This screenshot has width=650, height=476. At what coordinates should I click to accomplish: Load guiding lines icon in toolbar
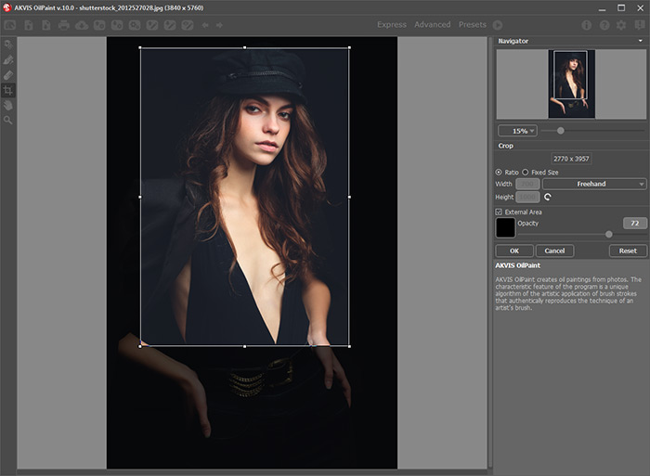[x=152, y=25]
